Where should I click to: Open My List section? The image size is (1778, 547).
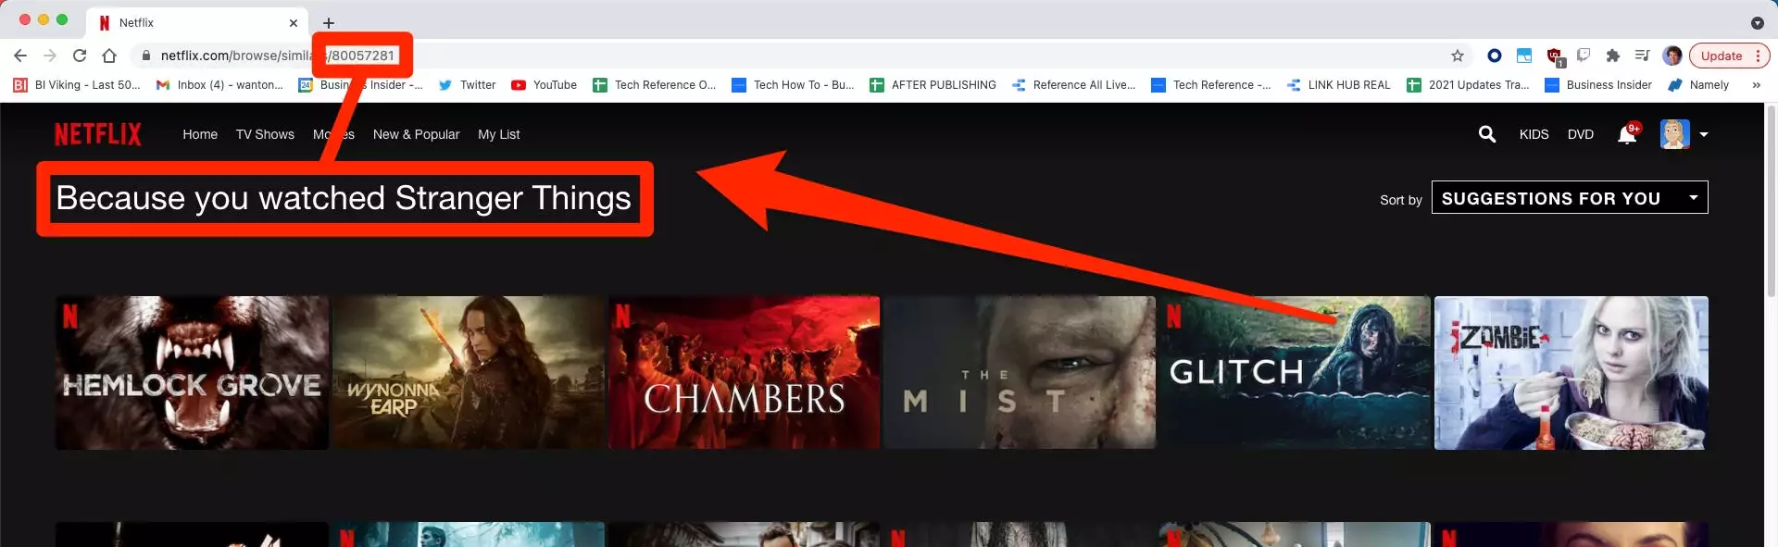click(x=499, y=134)
